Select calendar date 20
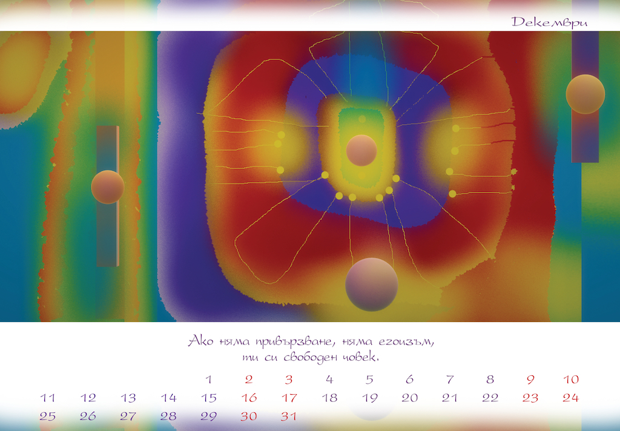 [x=410, y=398]
